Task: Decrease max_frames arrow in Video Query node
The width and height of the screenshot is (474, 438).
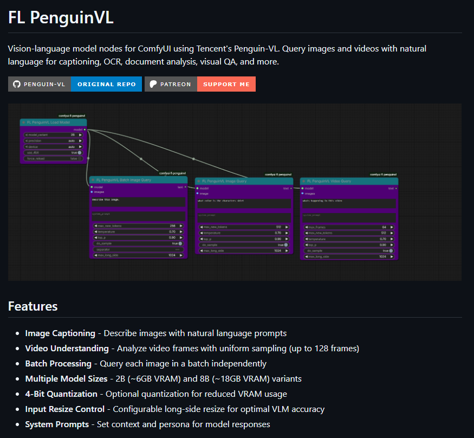Action: pos(307,227)
